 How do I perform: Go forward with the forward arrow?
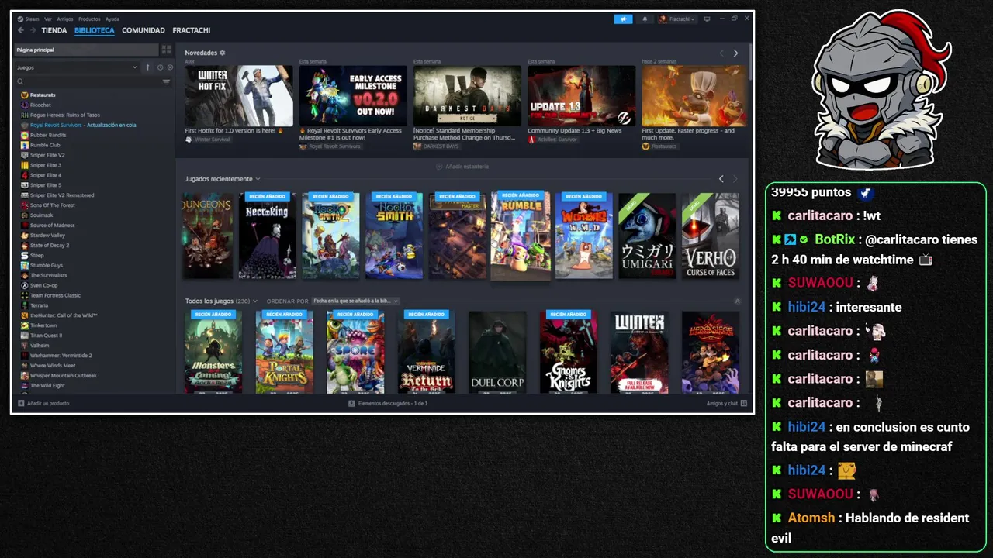[33, 30]
